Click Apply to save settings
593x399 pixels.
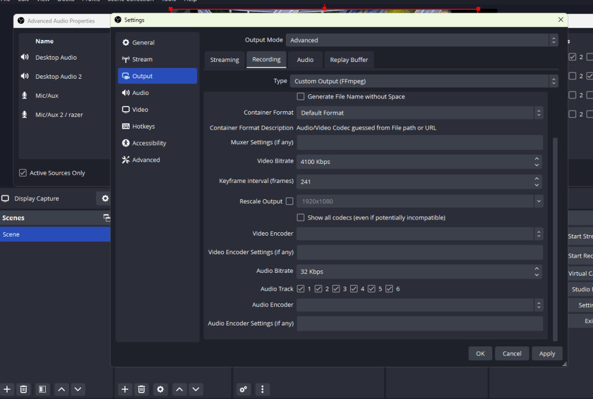pos(547,354)
